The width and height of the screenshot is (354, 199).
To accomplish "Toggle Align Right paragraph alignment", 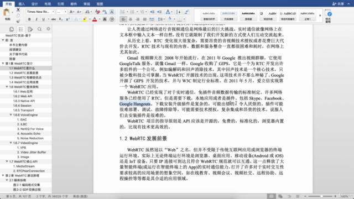I will click(x=138, y=19).
